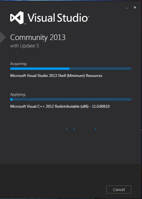The image size is (142, 199).
Task: Click the Acquiring progress bar
Action: pos(71,69)
